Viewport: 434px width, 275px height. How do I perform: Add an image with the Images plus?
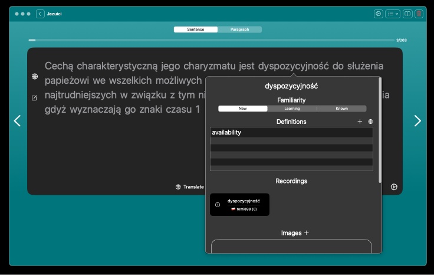306,233
